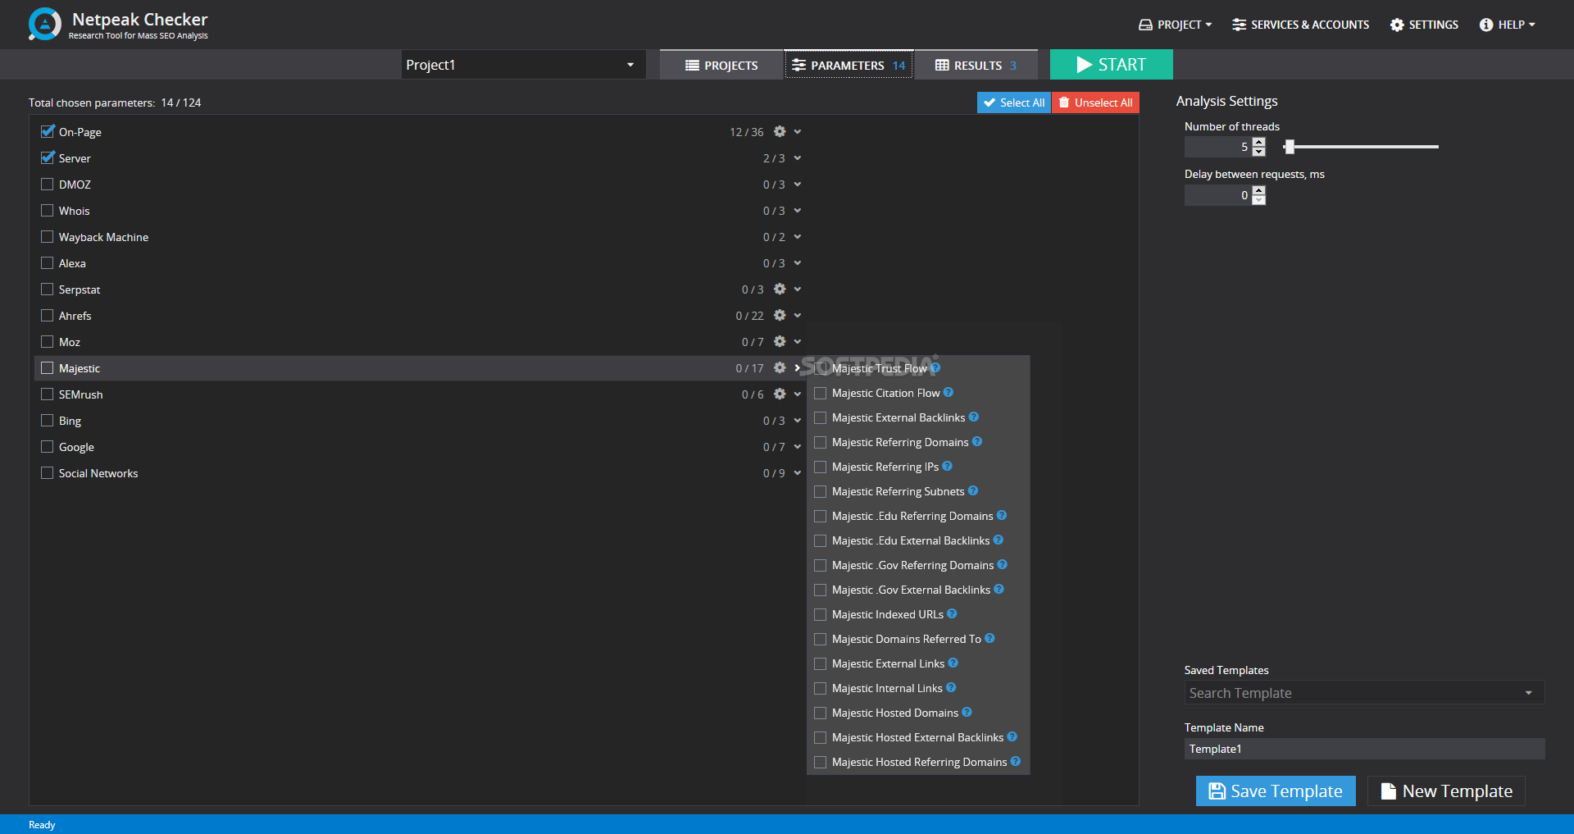This screenshot has width=1574, height=834.
Task: Check the Social Networks group
Action: coord(48,472)
